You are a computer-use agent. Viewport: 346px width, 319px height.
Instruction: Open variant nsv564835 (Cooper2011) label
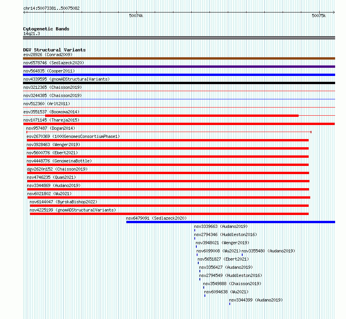pos(49,71)
